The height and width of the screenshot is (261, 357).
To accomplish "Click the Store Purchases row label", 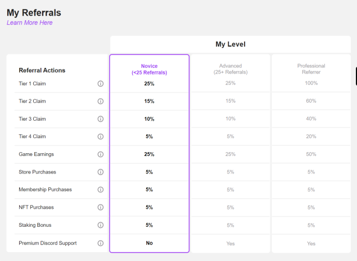I will pyautogui.click(x=37, y=172).
